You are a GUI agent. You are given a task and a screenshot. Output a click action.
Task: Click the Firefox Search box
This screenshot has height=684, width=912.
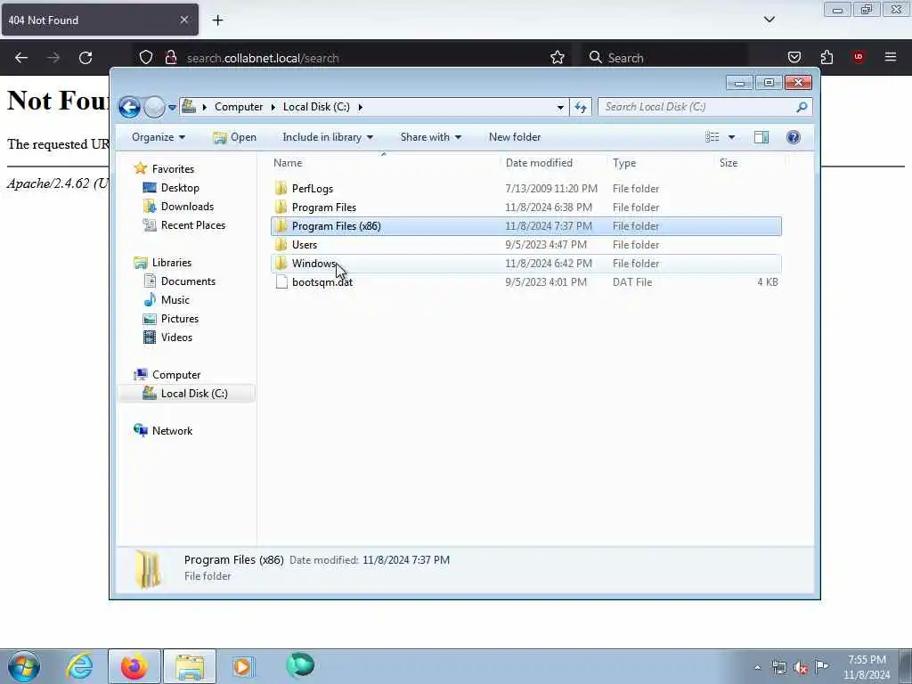666,58
